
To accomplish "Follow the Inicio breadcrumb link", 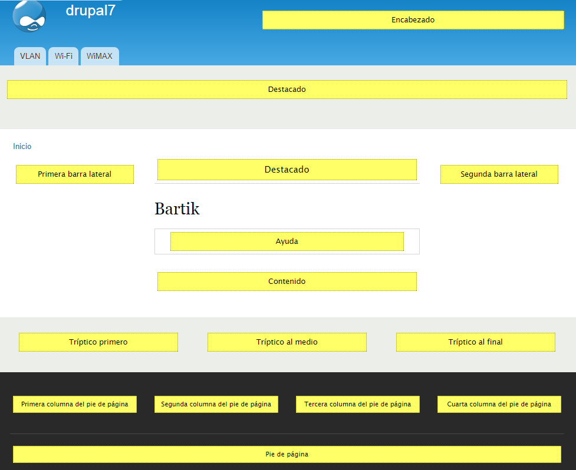I will tap(22, 147).
